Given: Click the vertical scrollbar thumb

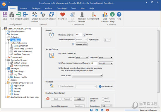Looking at the screenshot, I should pyautogui.click(x=158, y=61).
